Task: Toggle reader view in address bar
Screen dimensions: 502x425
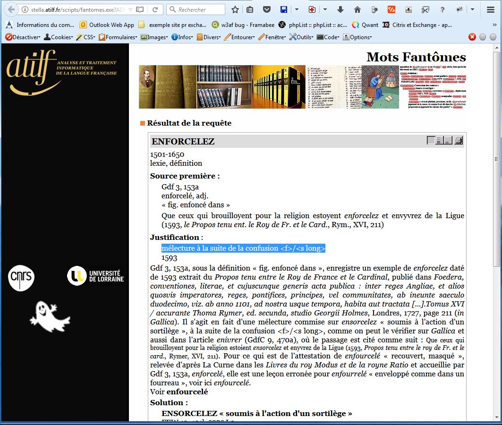Action: point(140,9)
